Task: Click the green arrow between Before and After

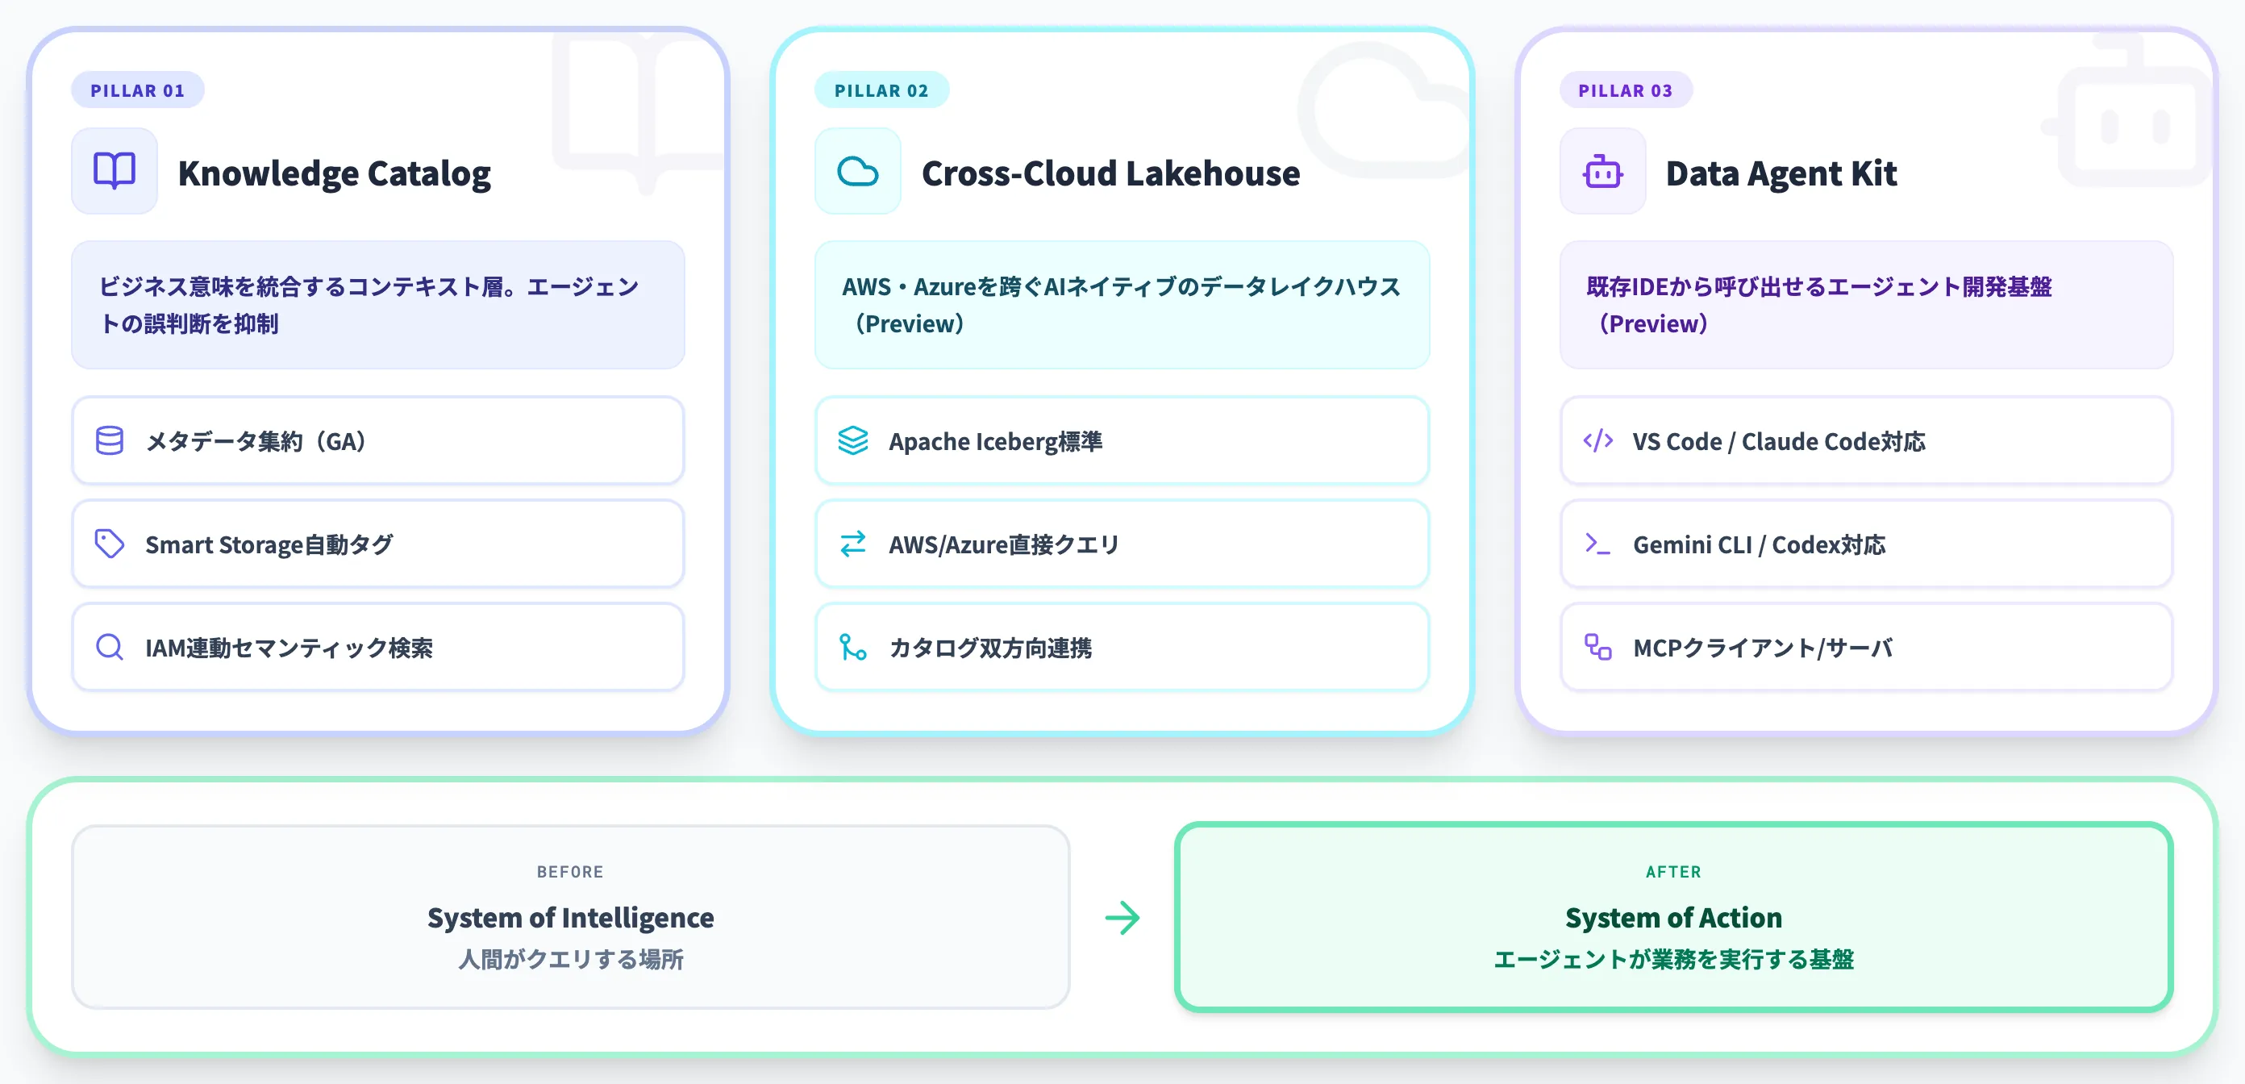Action: point(1122,918)
